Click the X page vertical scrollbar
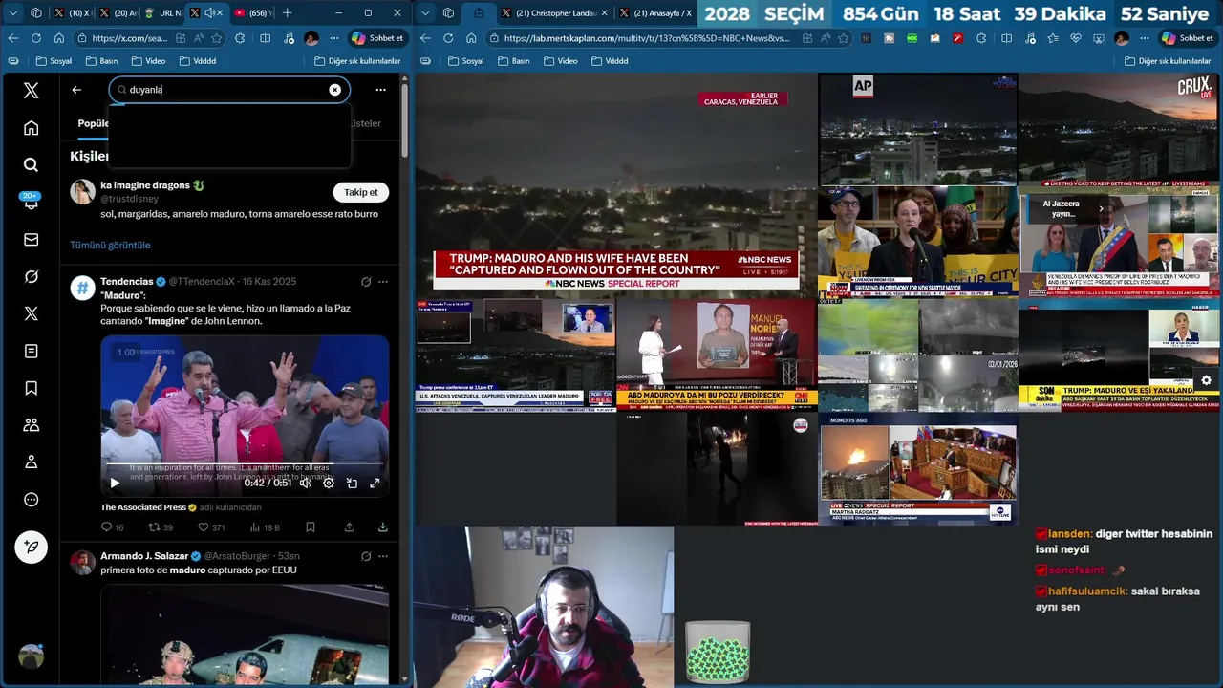The height and width of the screenshot is (688, 1223). pos(405,119)
